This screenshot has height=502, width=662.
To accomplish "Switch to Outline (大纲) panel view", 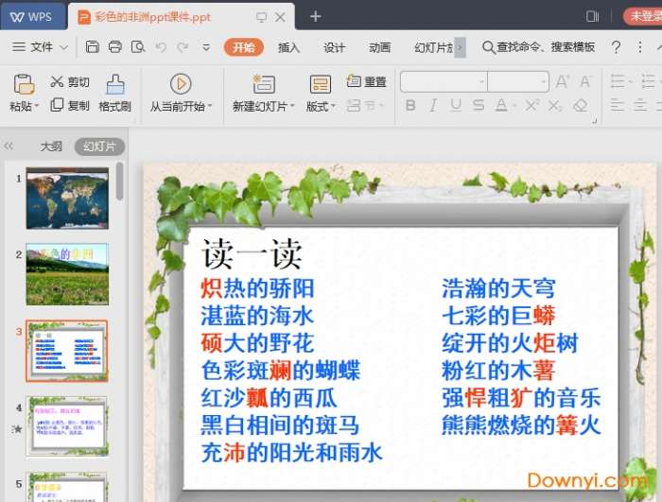I will coord(51,147).
